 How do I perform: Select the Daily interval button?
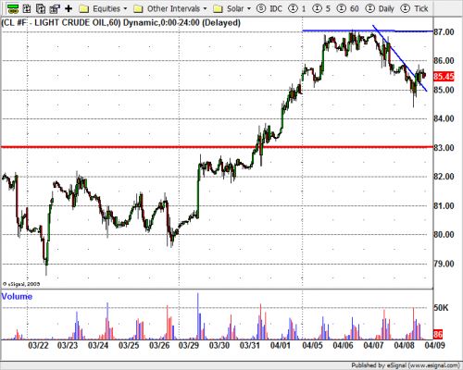pyautogui.click(x=380, y=8)
